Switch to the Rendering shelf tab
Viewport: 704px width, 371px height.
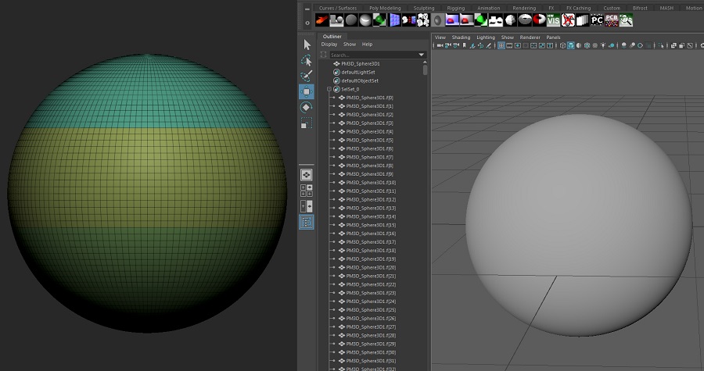(x=524, y=8)
